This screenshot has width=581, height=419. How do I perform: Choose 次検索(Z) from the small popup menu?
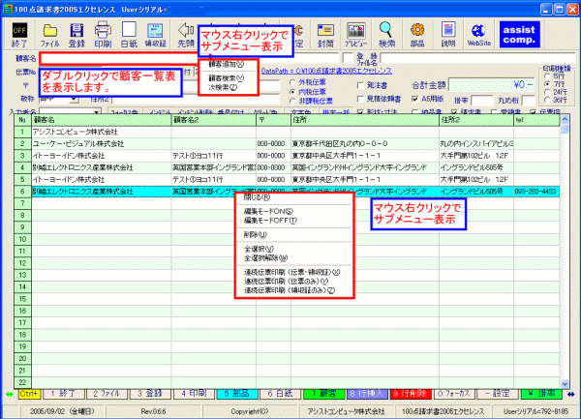pyautogui.click(x=223, y=87)
